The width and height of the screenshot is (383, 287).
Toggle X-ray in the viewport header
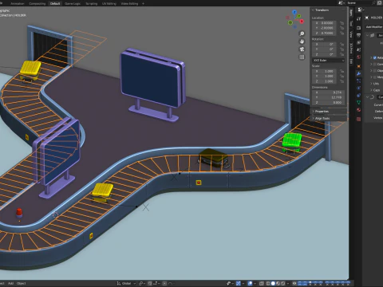262,283
